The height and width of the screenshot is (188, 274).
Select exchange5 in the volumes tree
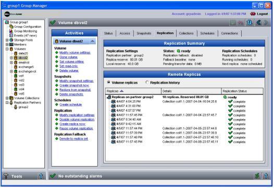point(26,67)
